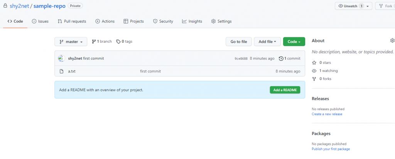Click the 0 forks link
The height and width of the screenshot is (159, 395).
tap(326, 79)
